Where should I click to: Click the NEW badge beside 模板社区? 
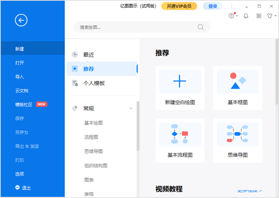(x=41, y=104)
